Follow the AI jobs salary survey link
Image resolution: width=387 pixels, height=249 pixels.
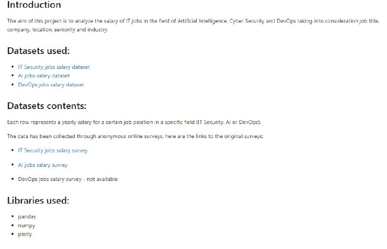(x=43, y=165)
